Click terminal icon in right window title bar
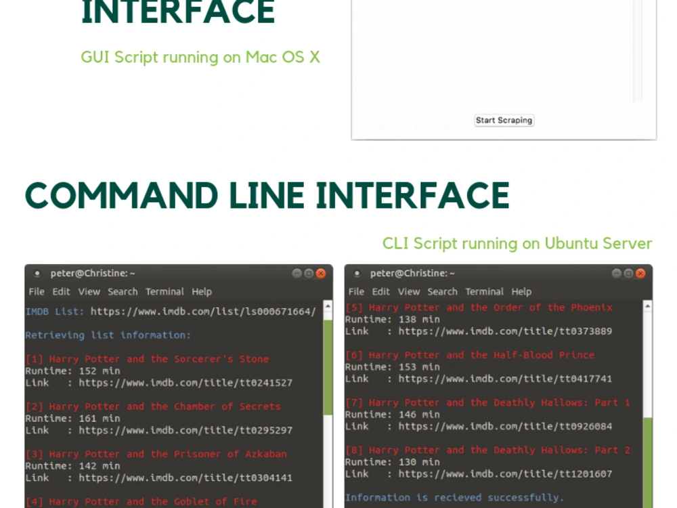Viewport: 677px width, 508px height. tap(357, 274)
